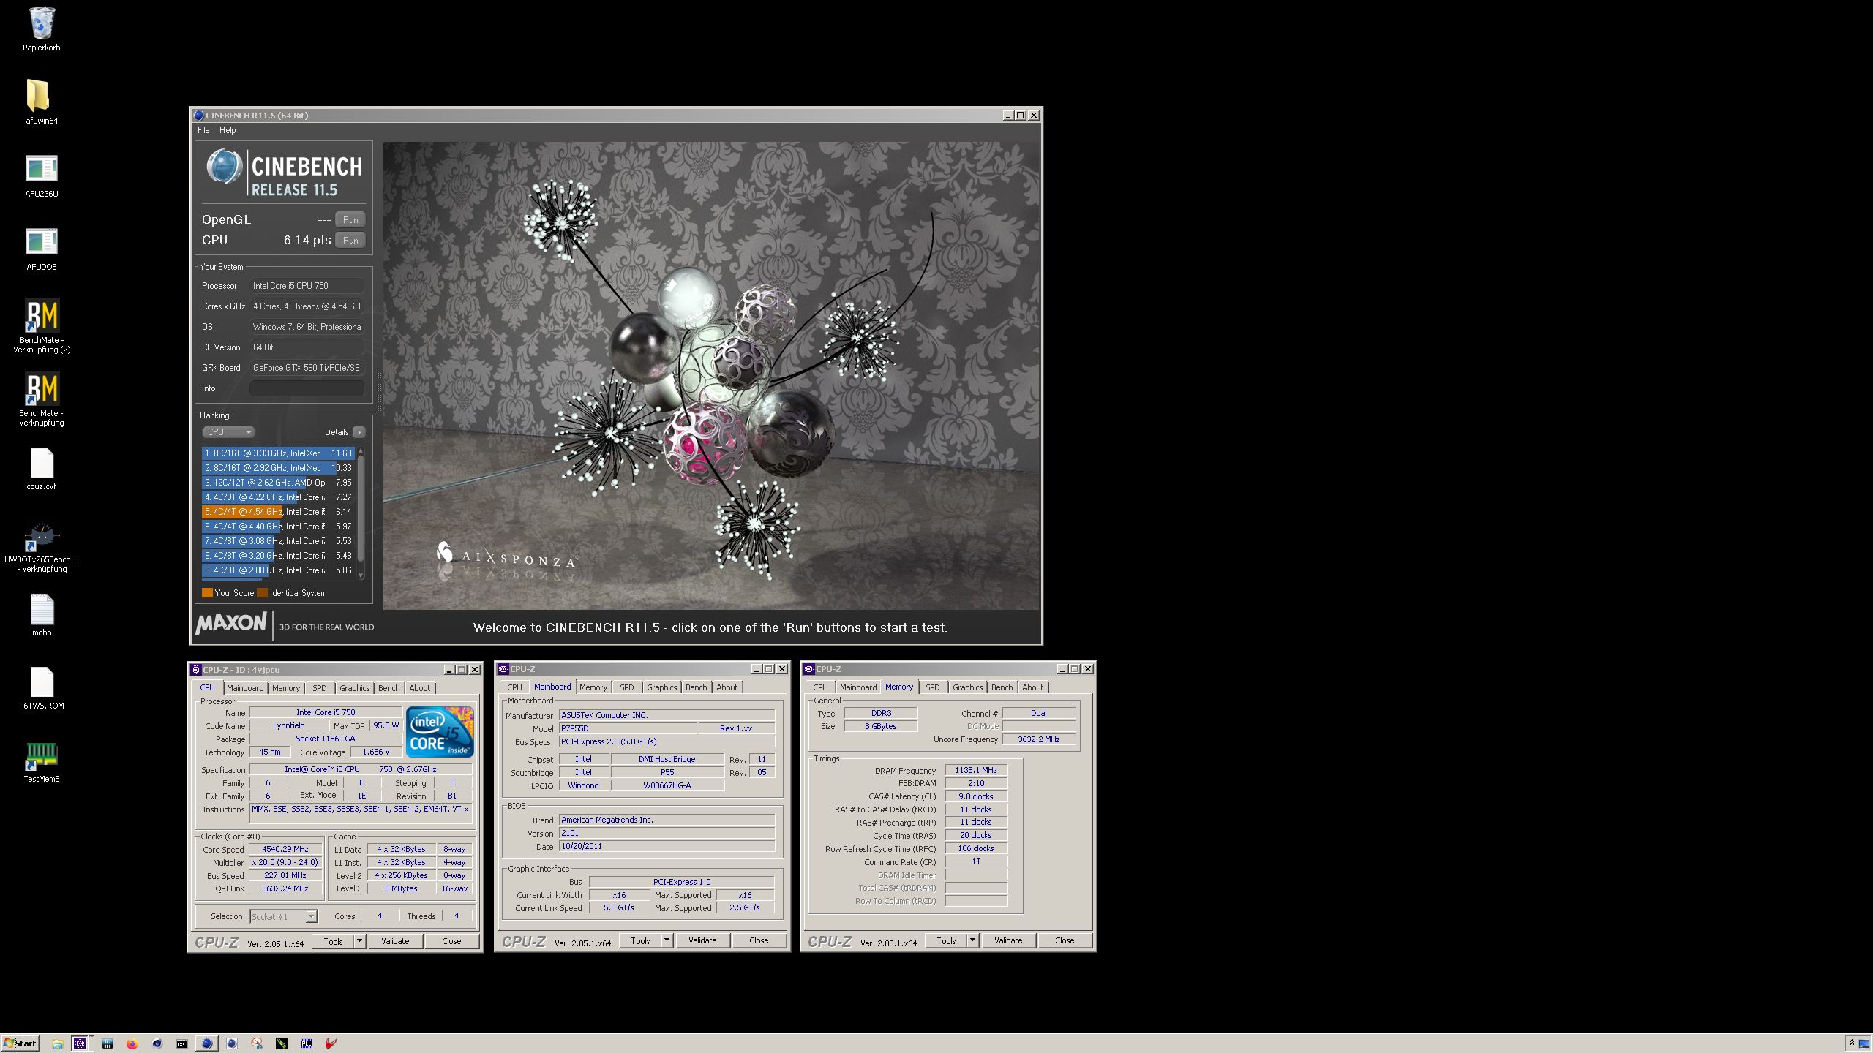Open About tab in Mainboard CPU-Z window

tap(727, 687)
